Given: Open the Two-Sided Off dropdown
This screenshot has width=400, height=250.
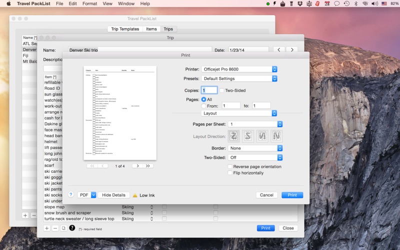Looking at the screenshot, I should click(255, 157).
